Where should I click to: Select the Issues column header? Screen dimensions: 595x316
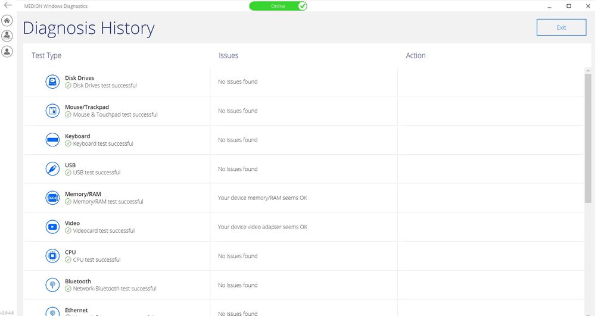pos(228,55)
